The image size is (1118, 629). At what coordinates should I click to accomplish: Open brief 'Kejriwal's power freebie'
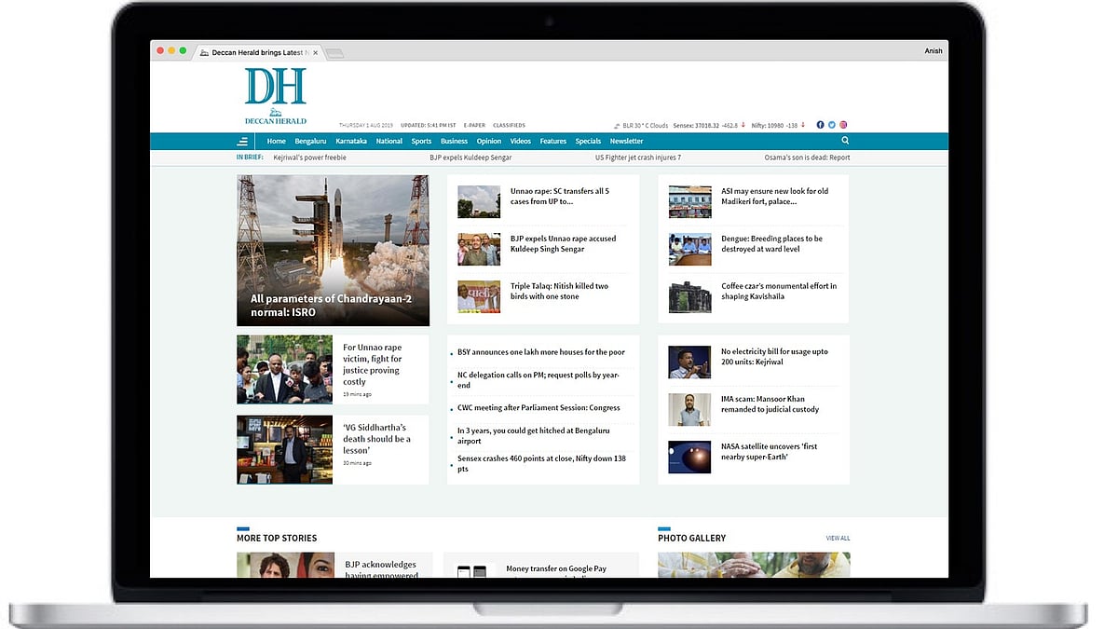309,157
